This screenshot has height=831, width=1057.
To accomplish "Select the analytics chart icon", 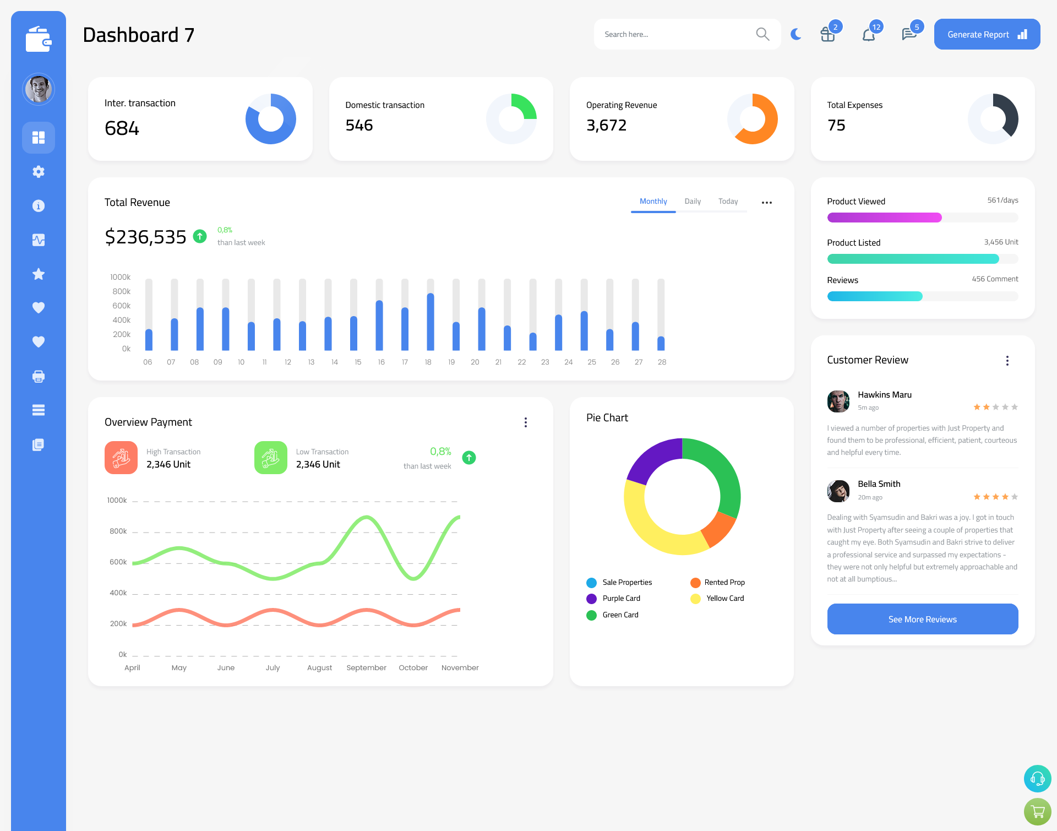I will point(38,240).
